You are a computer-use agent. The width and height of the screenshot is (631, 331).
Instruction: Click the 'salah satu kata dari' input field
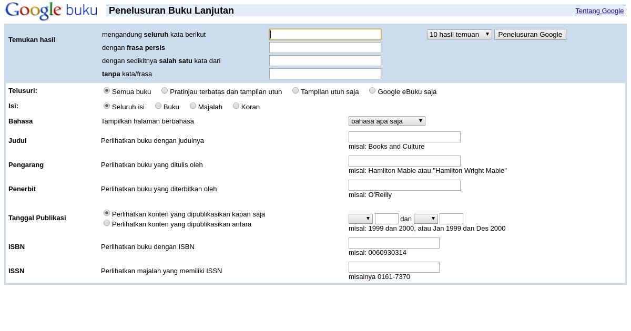pos(325,60)
